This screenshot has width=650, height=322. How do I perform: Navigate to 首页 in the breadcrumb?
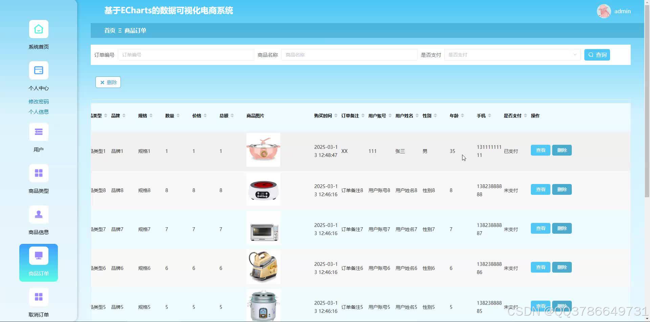[x=109, y=30]
